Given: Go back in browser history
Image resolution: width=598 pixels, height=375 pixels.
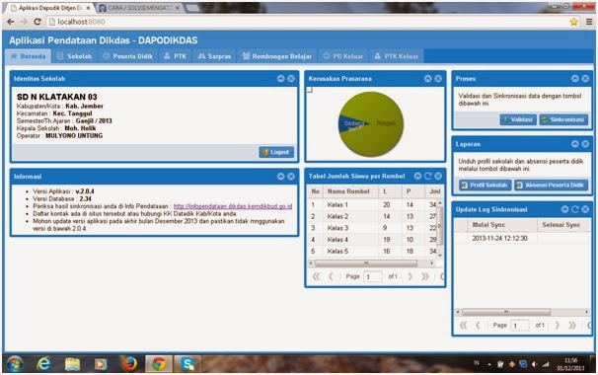Looking at the screenshot, I should click(x=11, y=22).
